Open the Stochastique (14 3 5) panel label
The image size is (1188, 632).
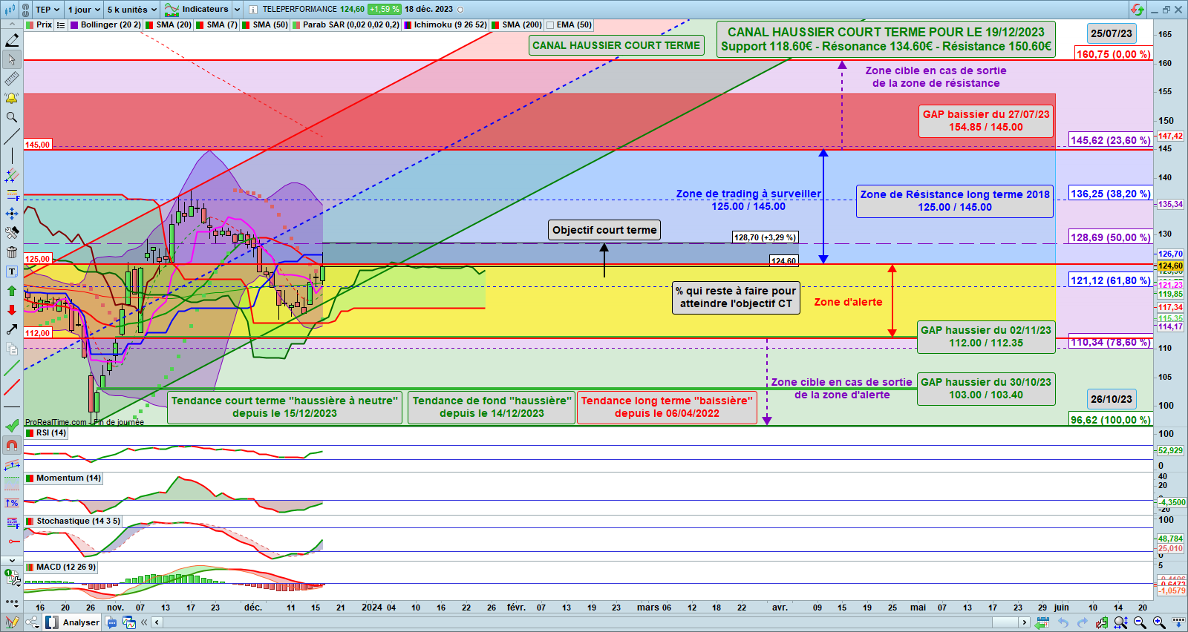pyautogui.click(x=73, y=521)
